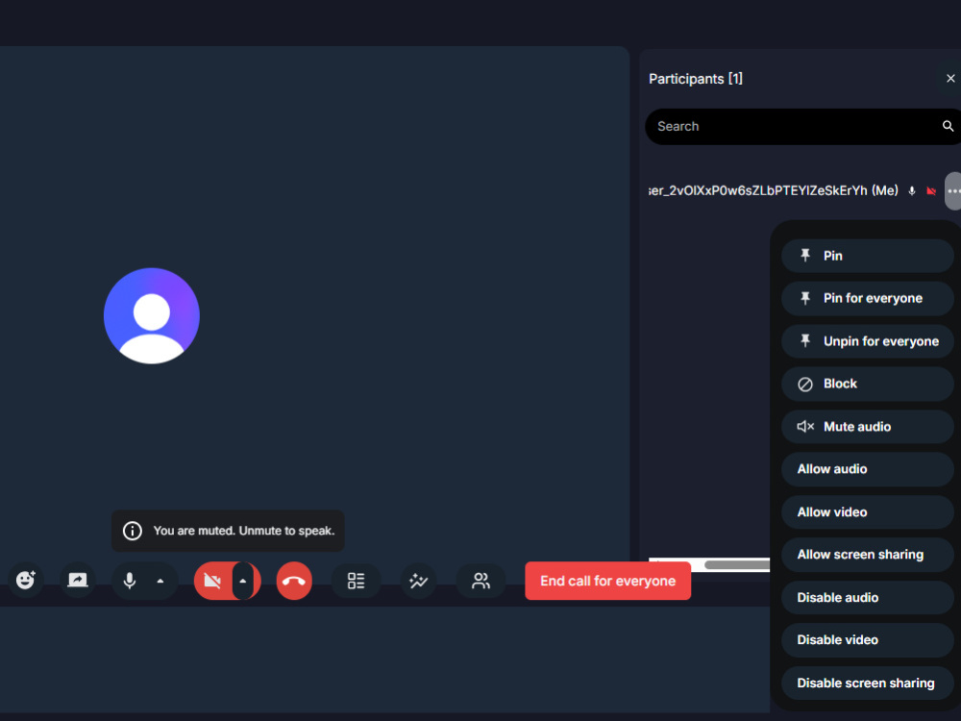Open the call stats sparkle icon
Viewport: 961px width, 721px height.
click(x=419, y=581)
